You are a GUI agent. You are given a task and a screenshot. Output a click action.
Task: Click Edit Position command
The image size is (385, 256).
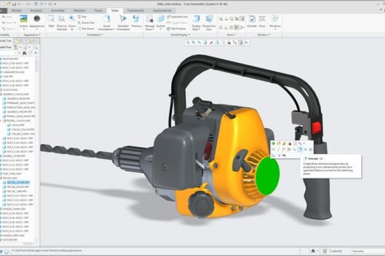tap(176, 29)
